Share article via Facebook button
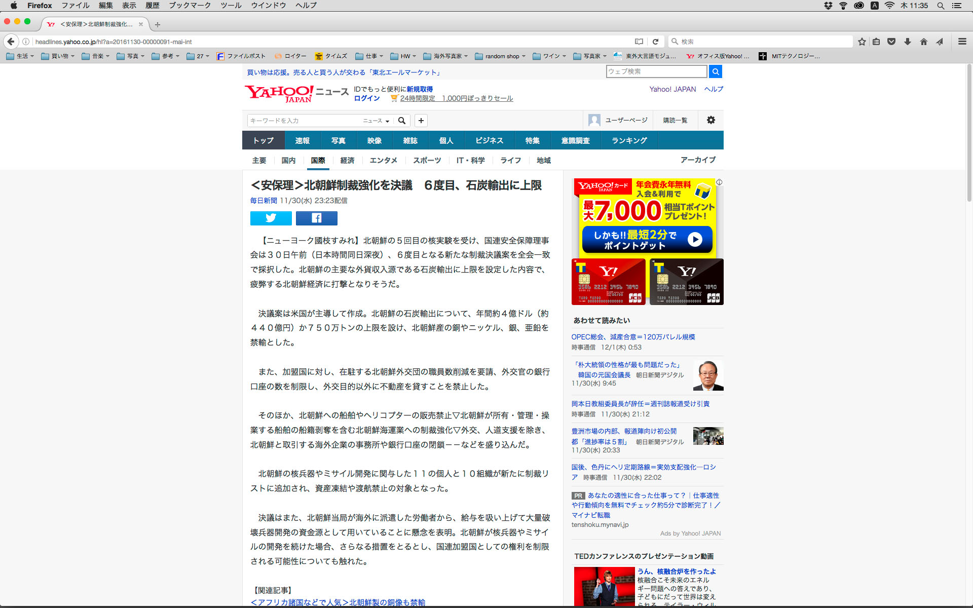The image size is (973, 608). (316, 218)
